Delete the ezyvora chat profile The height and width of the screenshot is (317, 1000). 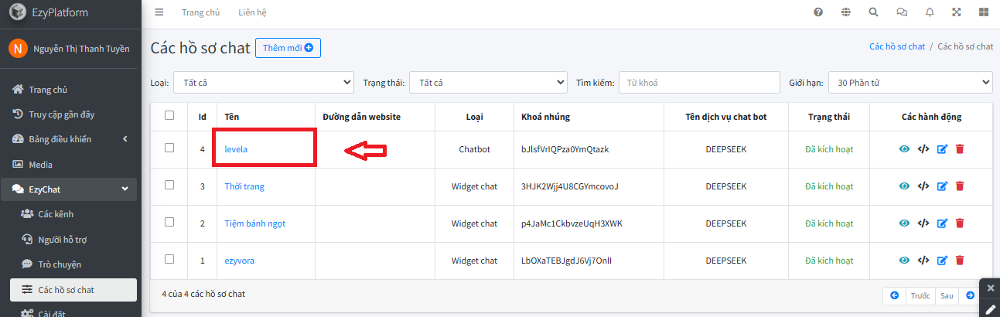coord(960,261)
